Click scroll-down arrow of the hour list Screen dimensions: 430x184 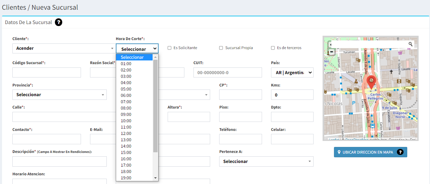(x=155, y=178)
